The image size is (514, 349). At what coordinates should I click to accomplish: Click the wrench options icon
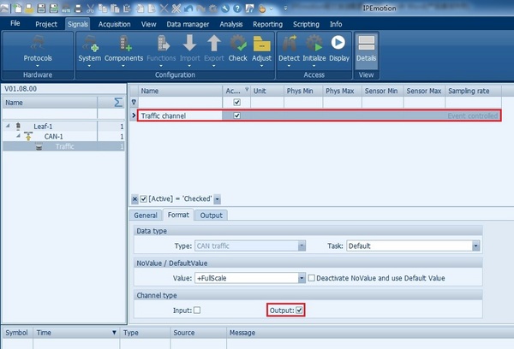pos(224,9)
